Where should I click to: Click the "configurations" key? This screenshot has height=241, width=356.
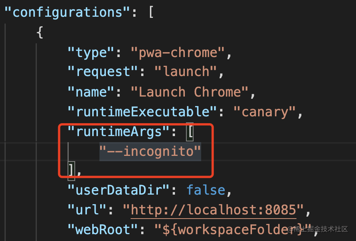[69, 12]
